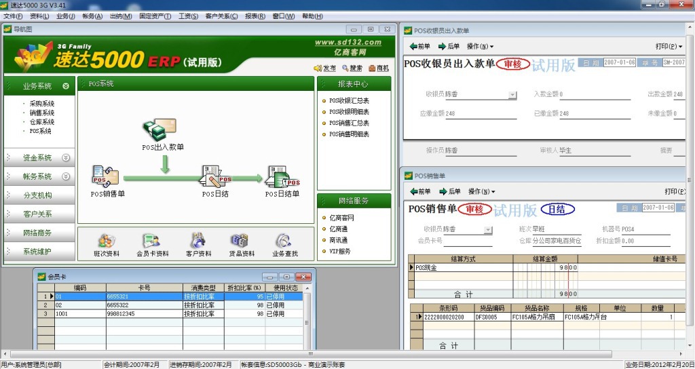The width and height of the screenshot is (695, 369).
Task: Open the 业务(J) menu
Action: (66, 16)
